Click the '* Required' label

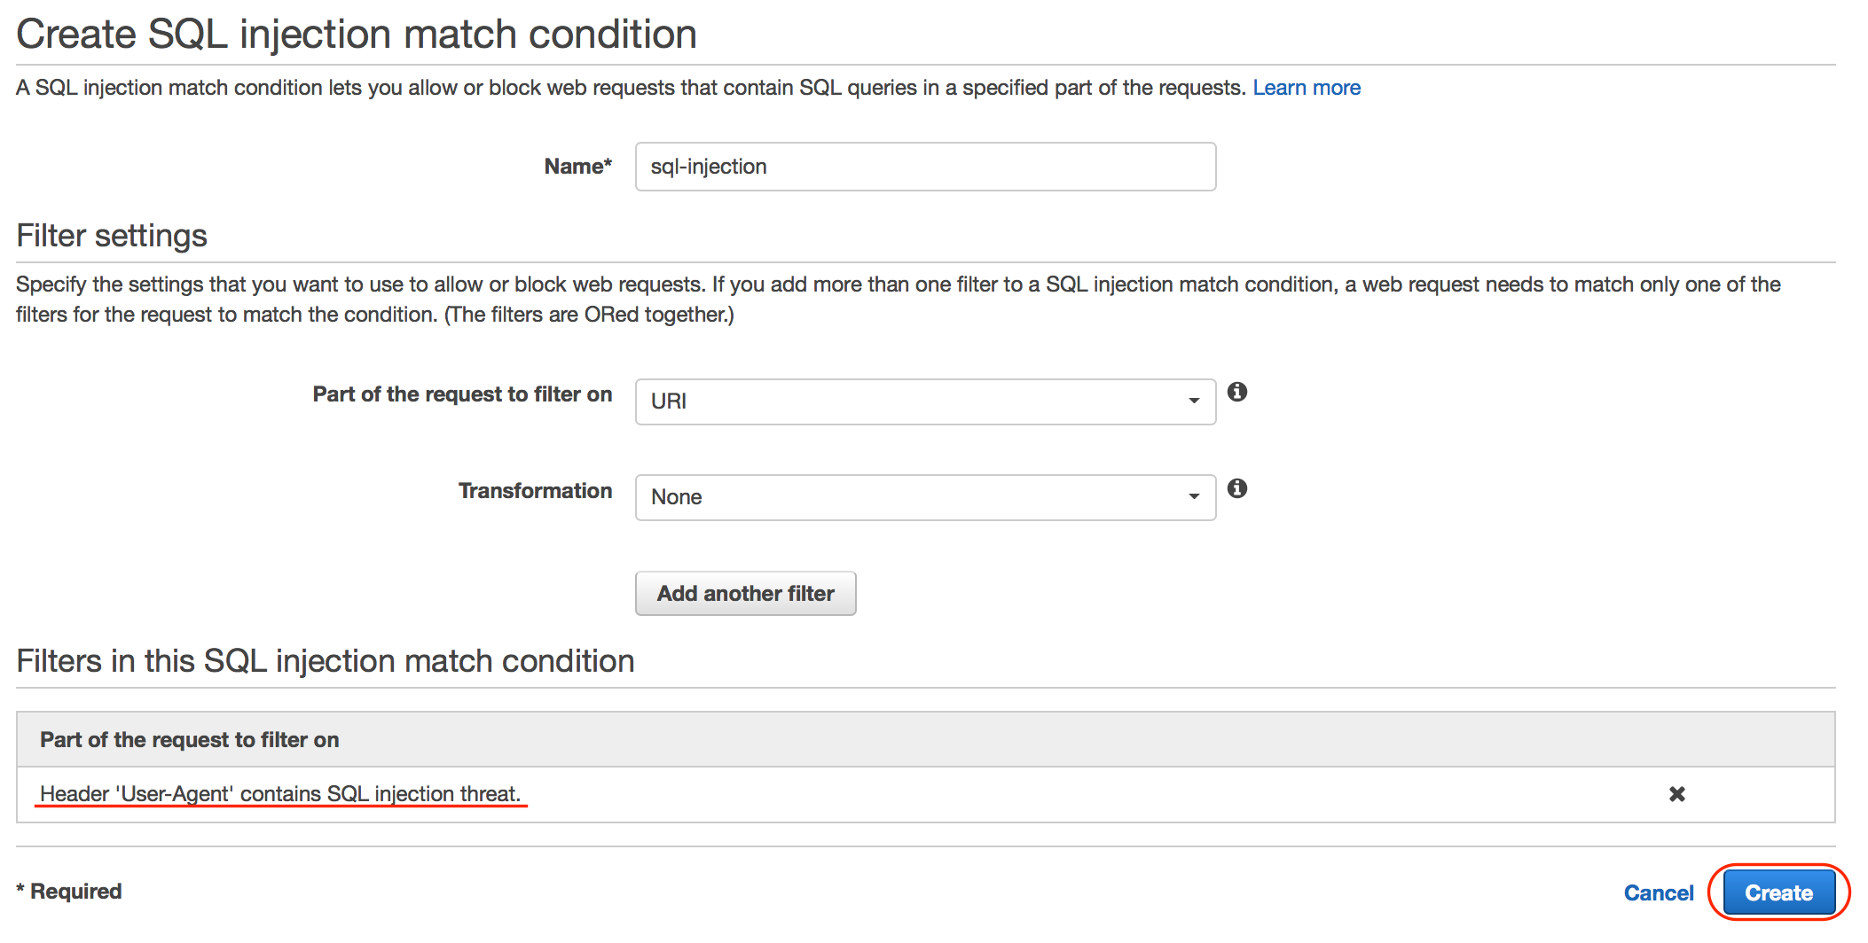click(68, 891)
